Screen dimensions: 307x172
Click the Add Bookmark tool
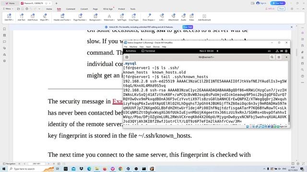[x=204, y=17]
